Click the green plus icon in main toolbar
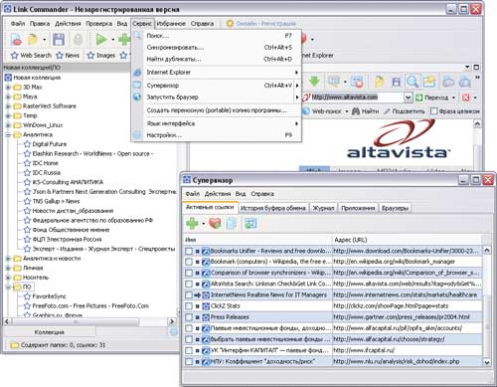Viewport: 497px width, 387px height. click(125, 40)
